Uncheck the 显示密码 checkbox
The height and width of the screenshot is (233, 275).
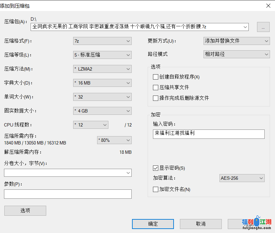pos(156,168)
